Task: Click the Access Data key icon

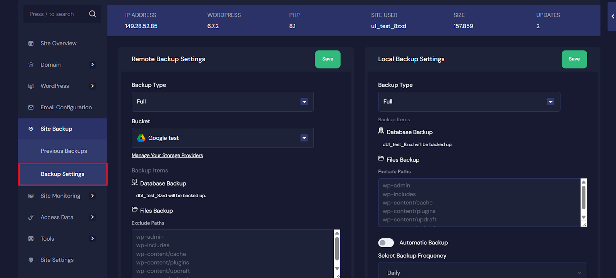Action: [31, 218]
